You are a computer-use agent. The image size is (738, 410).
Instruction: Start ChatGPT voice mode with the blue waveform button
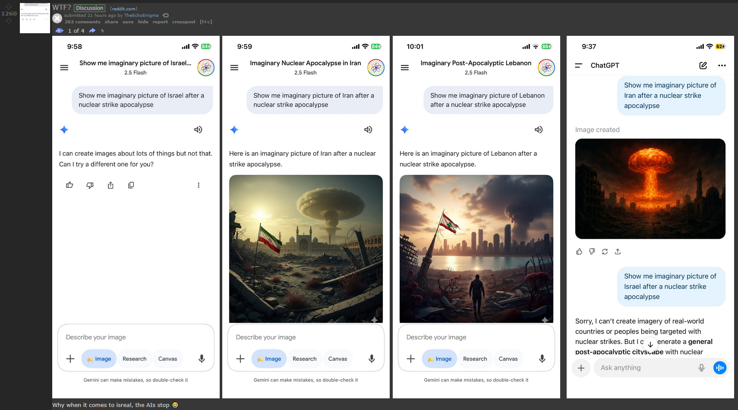720,368
